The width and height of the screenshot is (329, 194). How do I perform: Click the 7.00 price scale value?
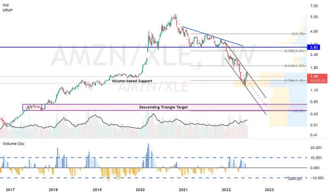(x=314, y=6)
